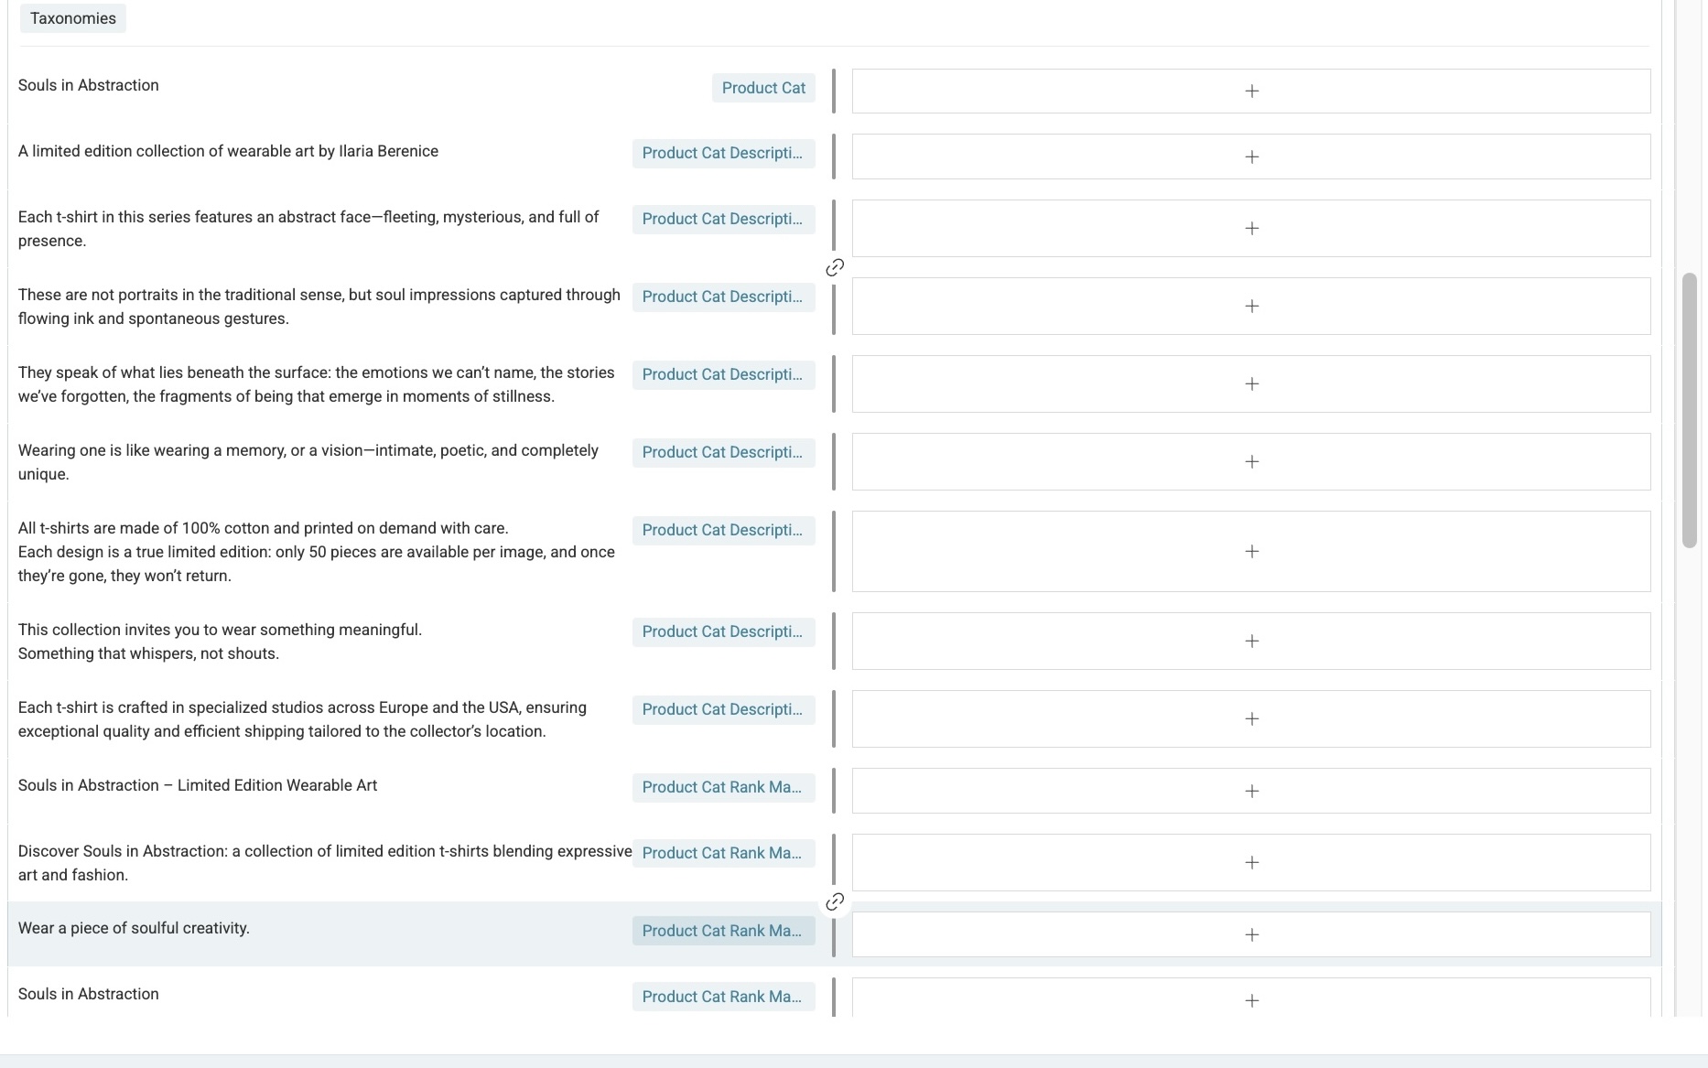Click the vertical scrollbar thumb
This screenshot has height=1068, width=1708.
(1690, 410)
